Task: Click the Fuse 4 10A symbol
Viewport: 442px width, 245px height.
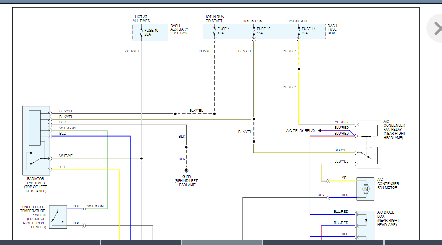Action: coord(215,31)
